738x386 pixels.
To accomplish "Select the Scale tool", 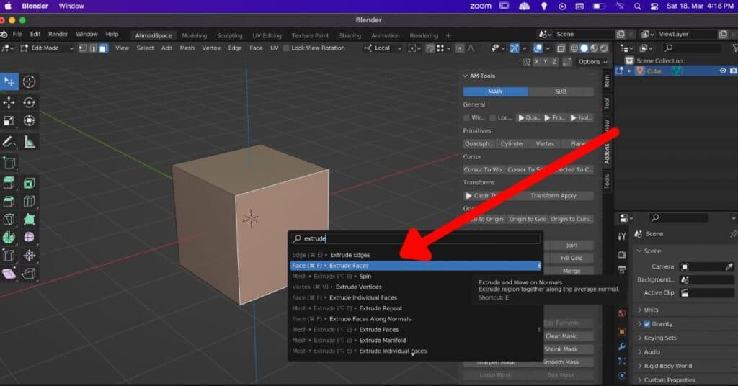I will tap(9, 121).
